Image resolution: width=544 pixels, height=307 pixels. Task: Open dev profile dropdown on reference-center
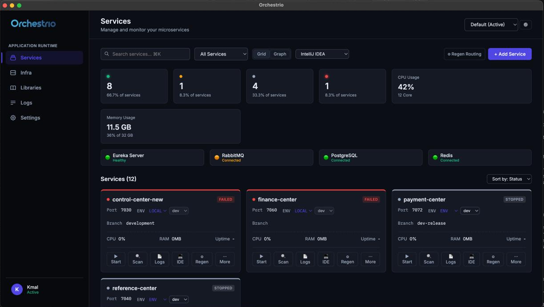179,299
